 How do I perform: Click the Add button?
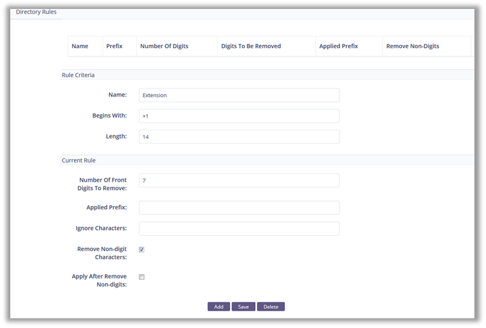point(219,307)
